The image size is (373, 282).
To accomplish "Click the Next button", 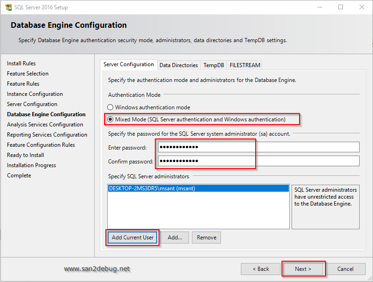I will [x=303, y=269].
